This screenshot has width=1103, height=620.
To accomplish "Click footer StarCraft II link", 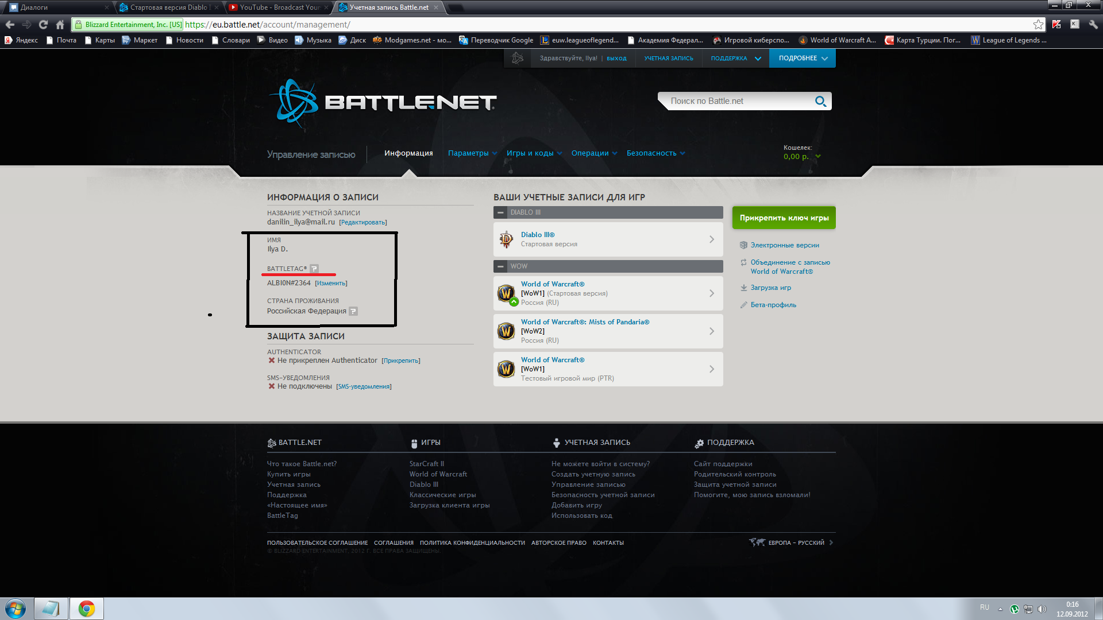I will coord(427,464).
